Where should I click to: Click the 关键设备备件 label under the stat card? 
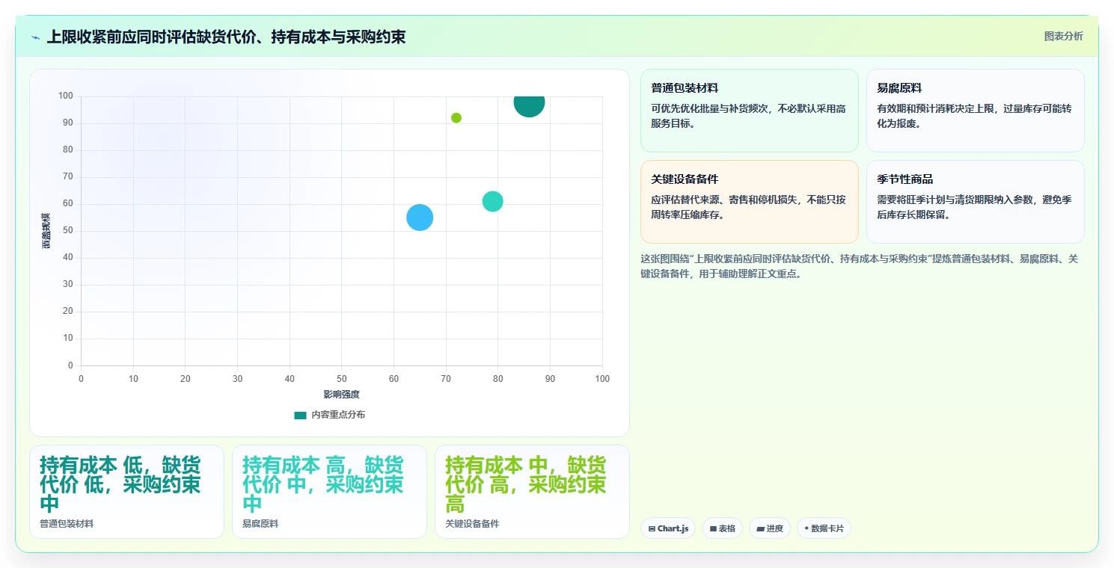(472, 524)
